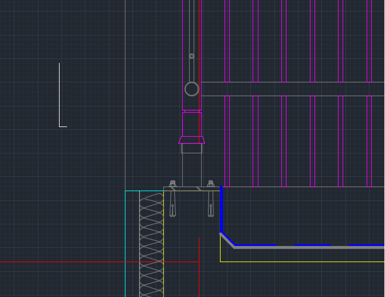Click the white L-shaped line at left
This screenshot has width=385, height=297.
coord(60,94)
